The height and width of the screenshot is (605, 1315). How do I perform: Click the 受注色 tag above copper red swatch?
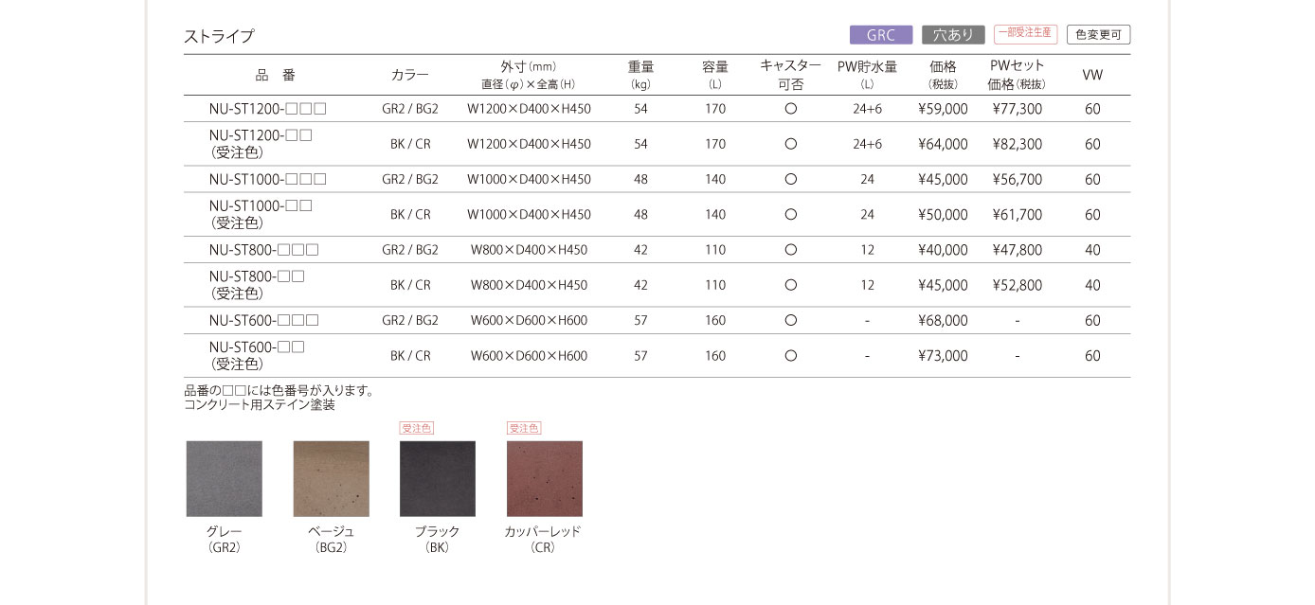[523, 428]
